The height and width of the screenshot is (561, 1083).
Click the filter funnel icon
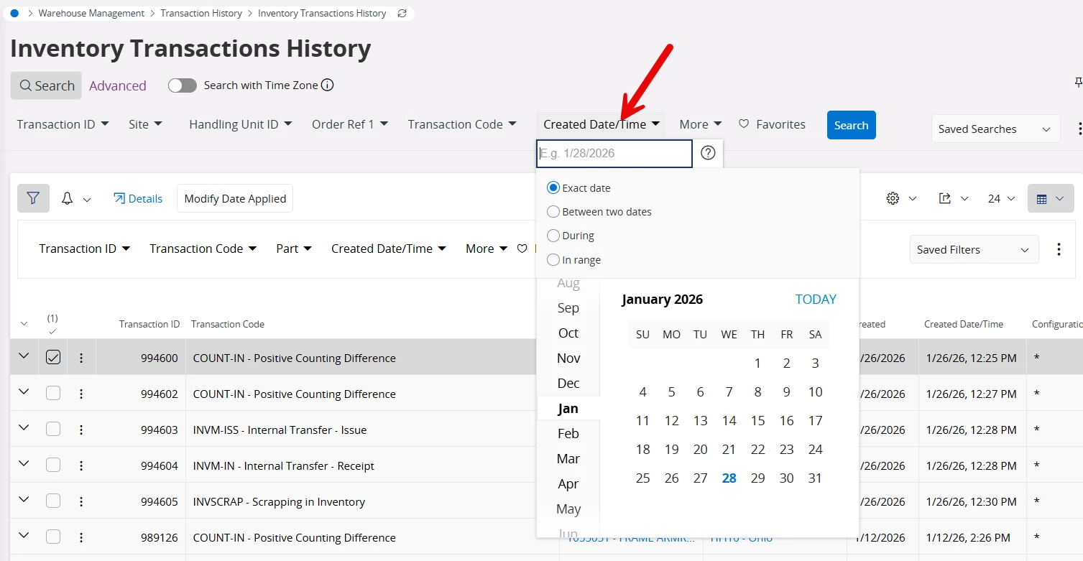pos(33,198)
